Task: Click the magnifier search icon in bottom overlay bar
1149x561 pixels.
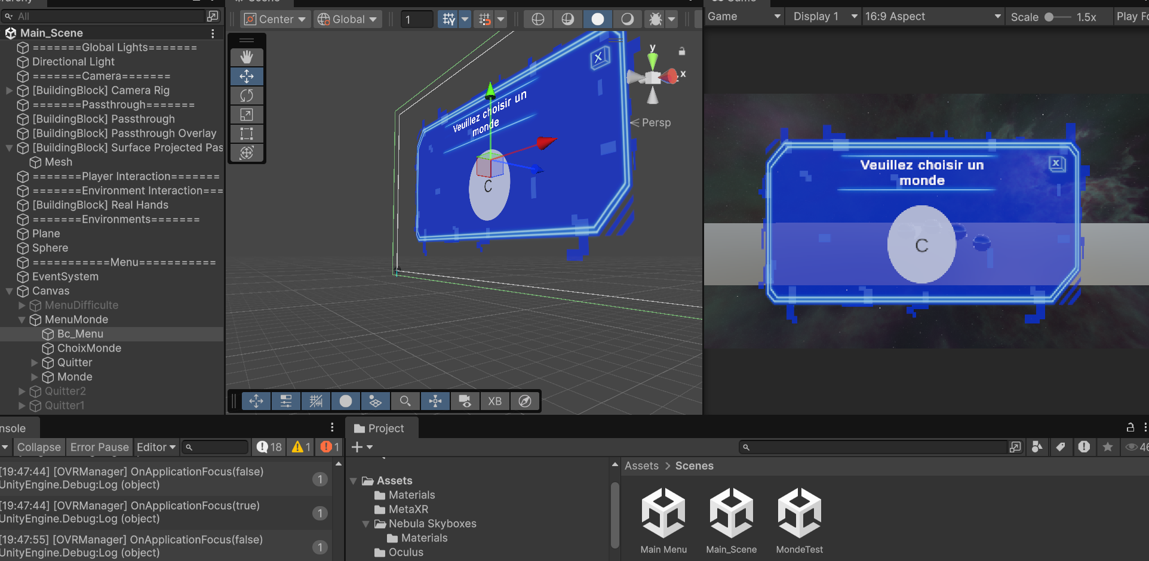Action: pos(405,401)
